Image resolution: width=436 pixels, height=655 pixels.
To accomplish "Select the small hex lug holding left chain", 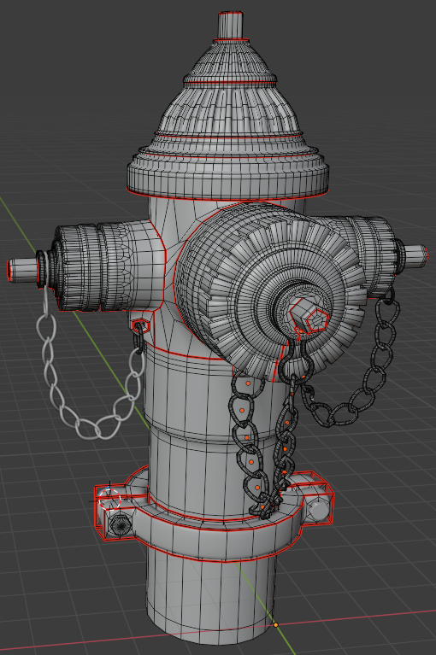I will [140, 325].
